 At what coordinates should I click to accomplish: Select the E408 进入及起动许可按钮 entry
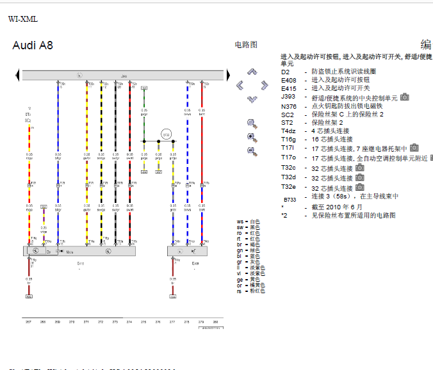[x=325, y=80]
